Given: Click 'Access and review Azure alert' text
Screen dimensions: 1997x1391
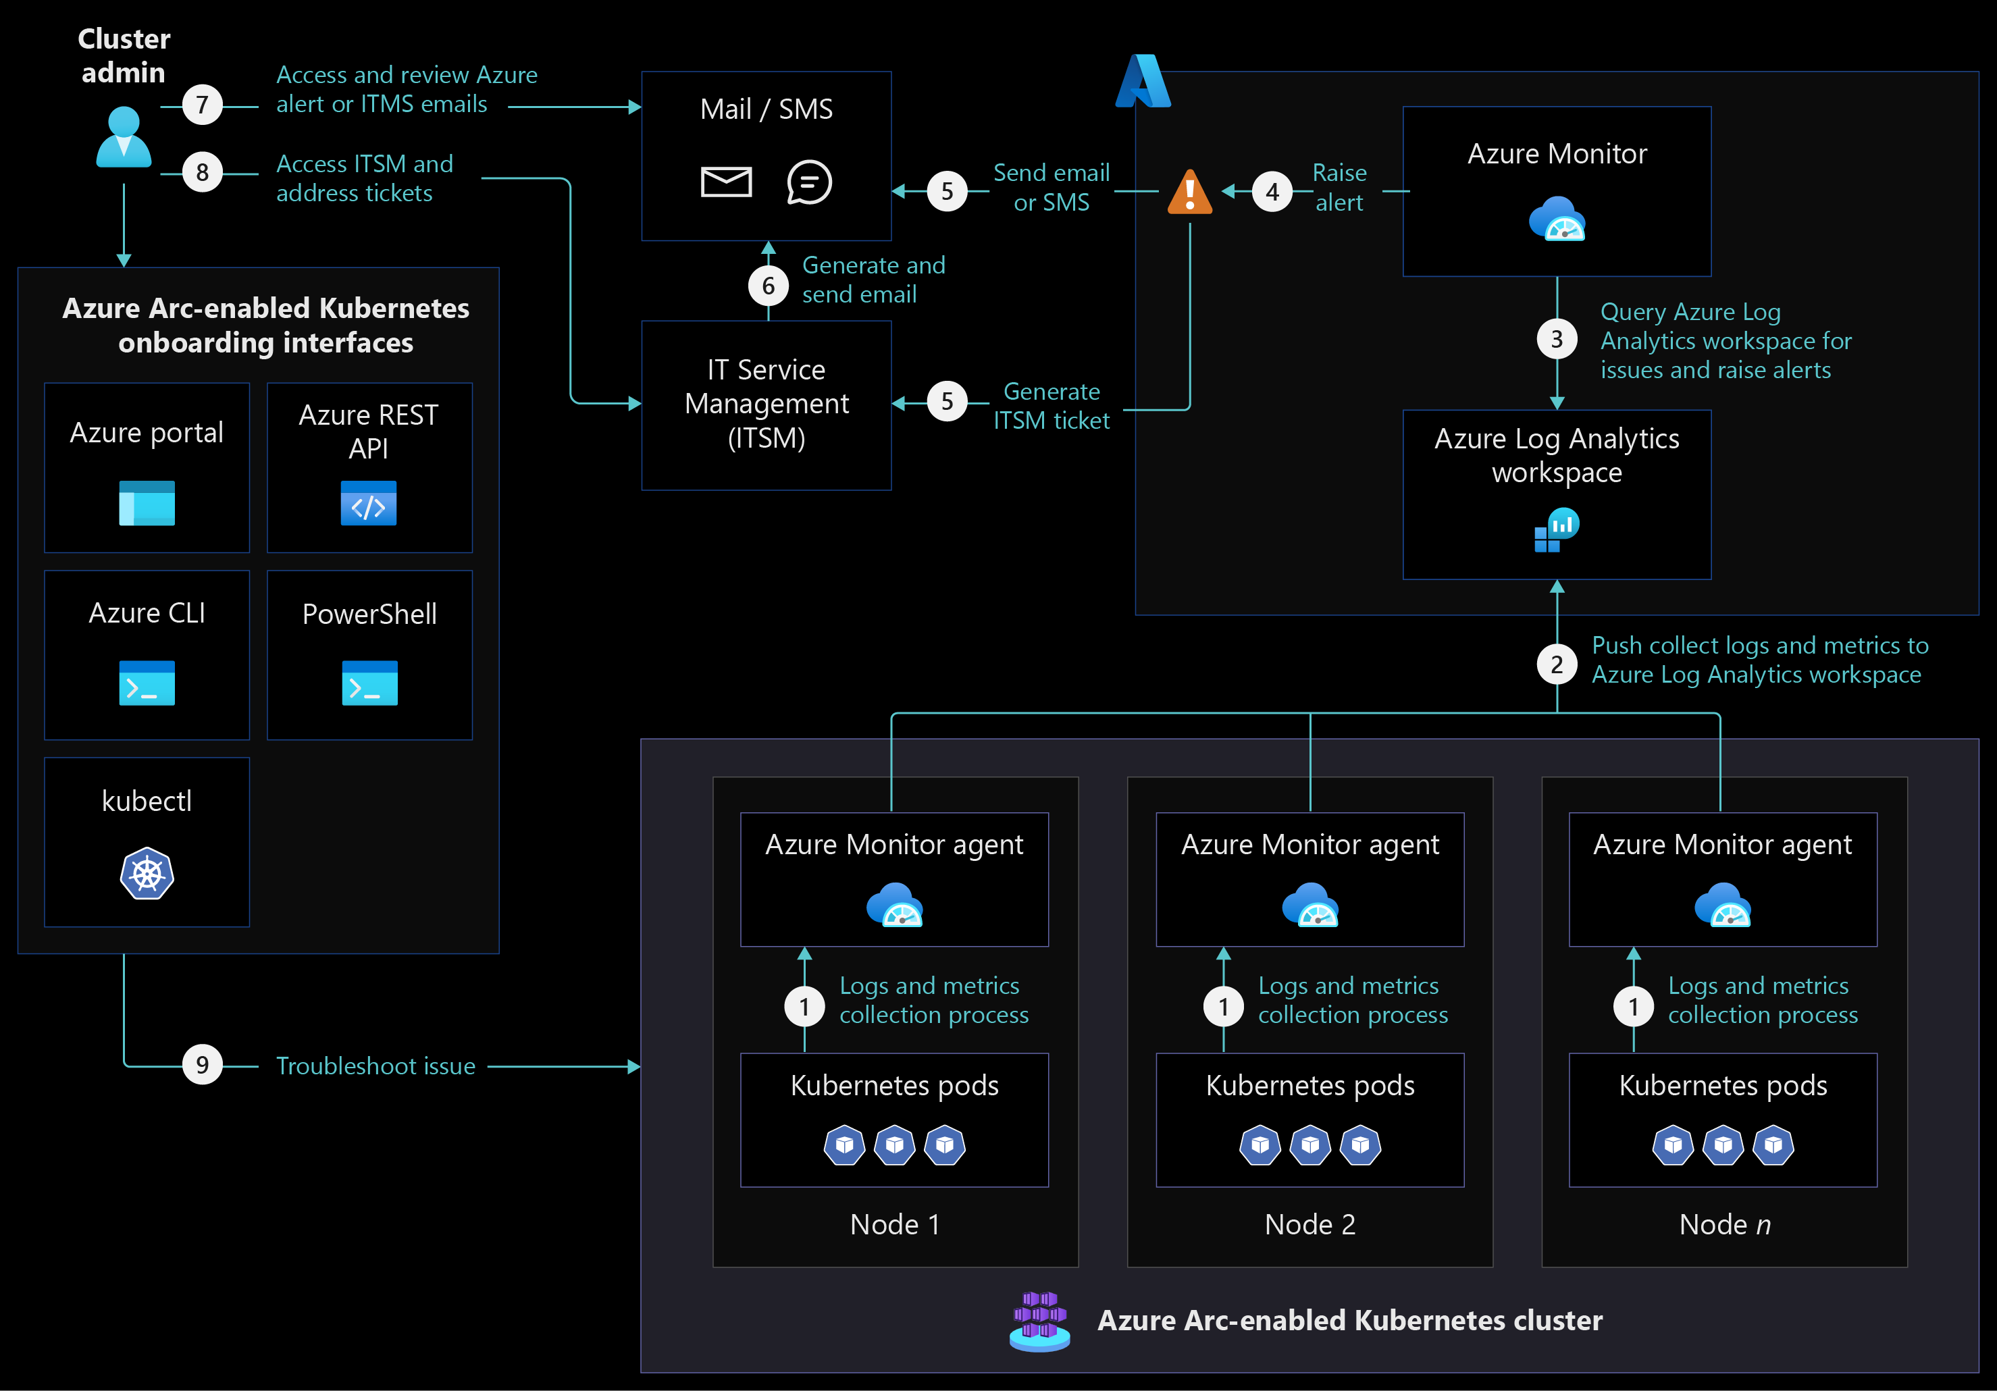Looking at the screenshot, I should pos(407,90).
